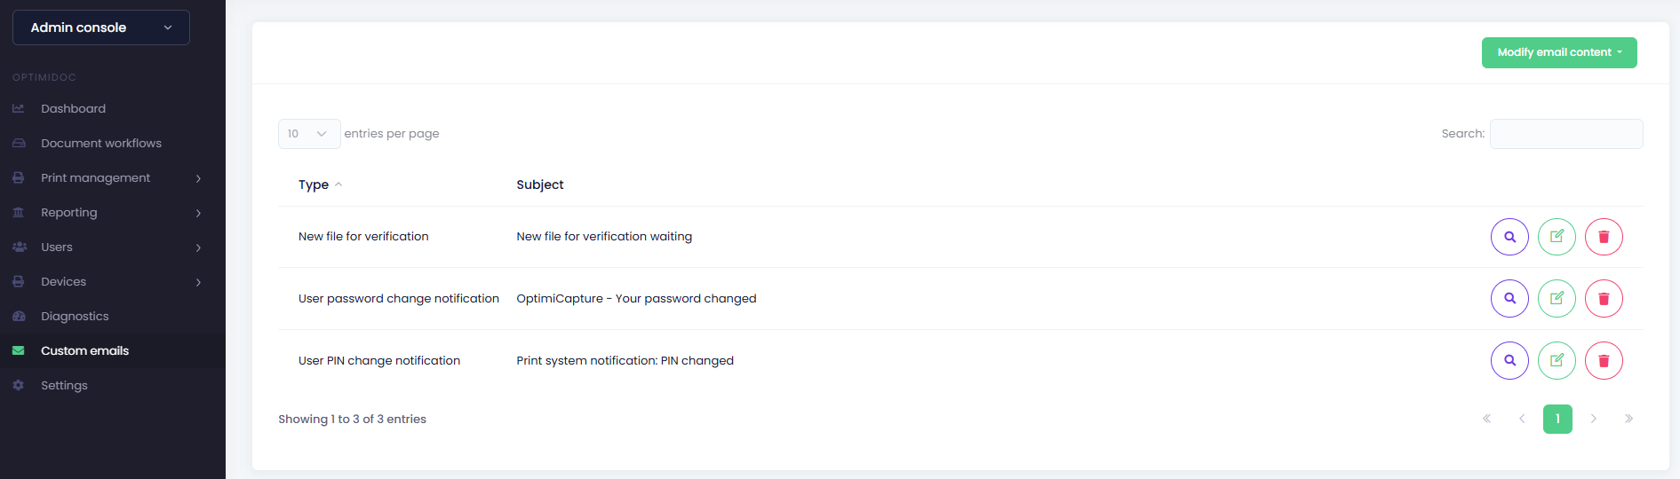Focus the Search input field
This screenshot has height=479, width=1680.
pos(1566,134)
